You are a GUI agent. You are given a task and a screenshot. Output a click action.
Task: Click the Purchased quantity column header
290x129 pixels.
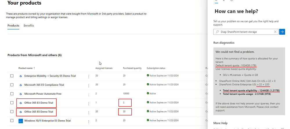(132, 68)
